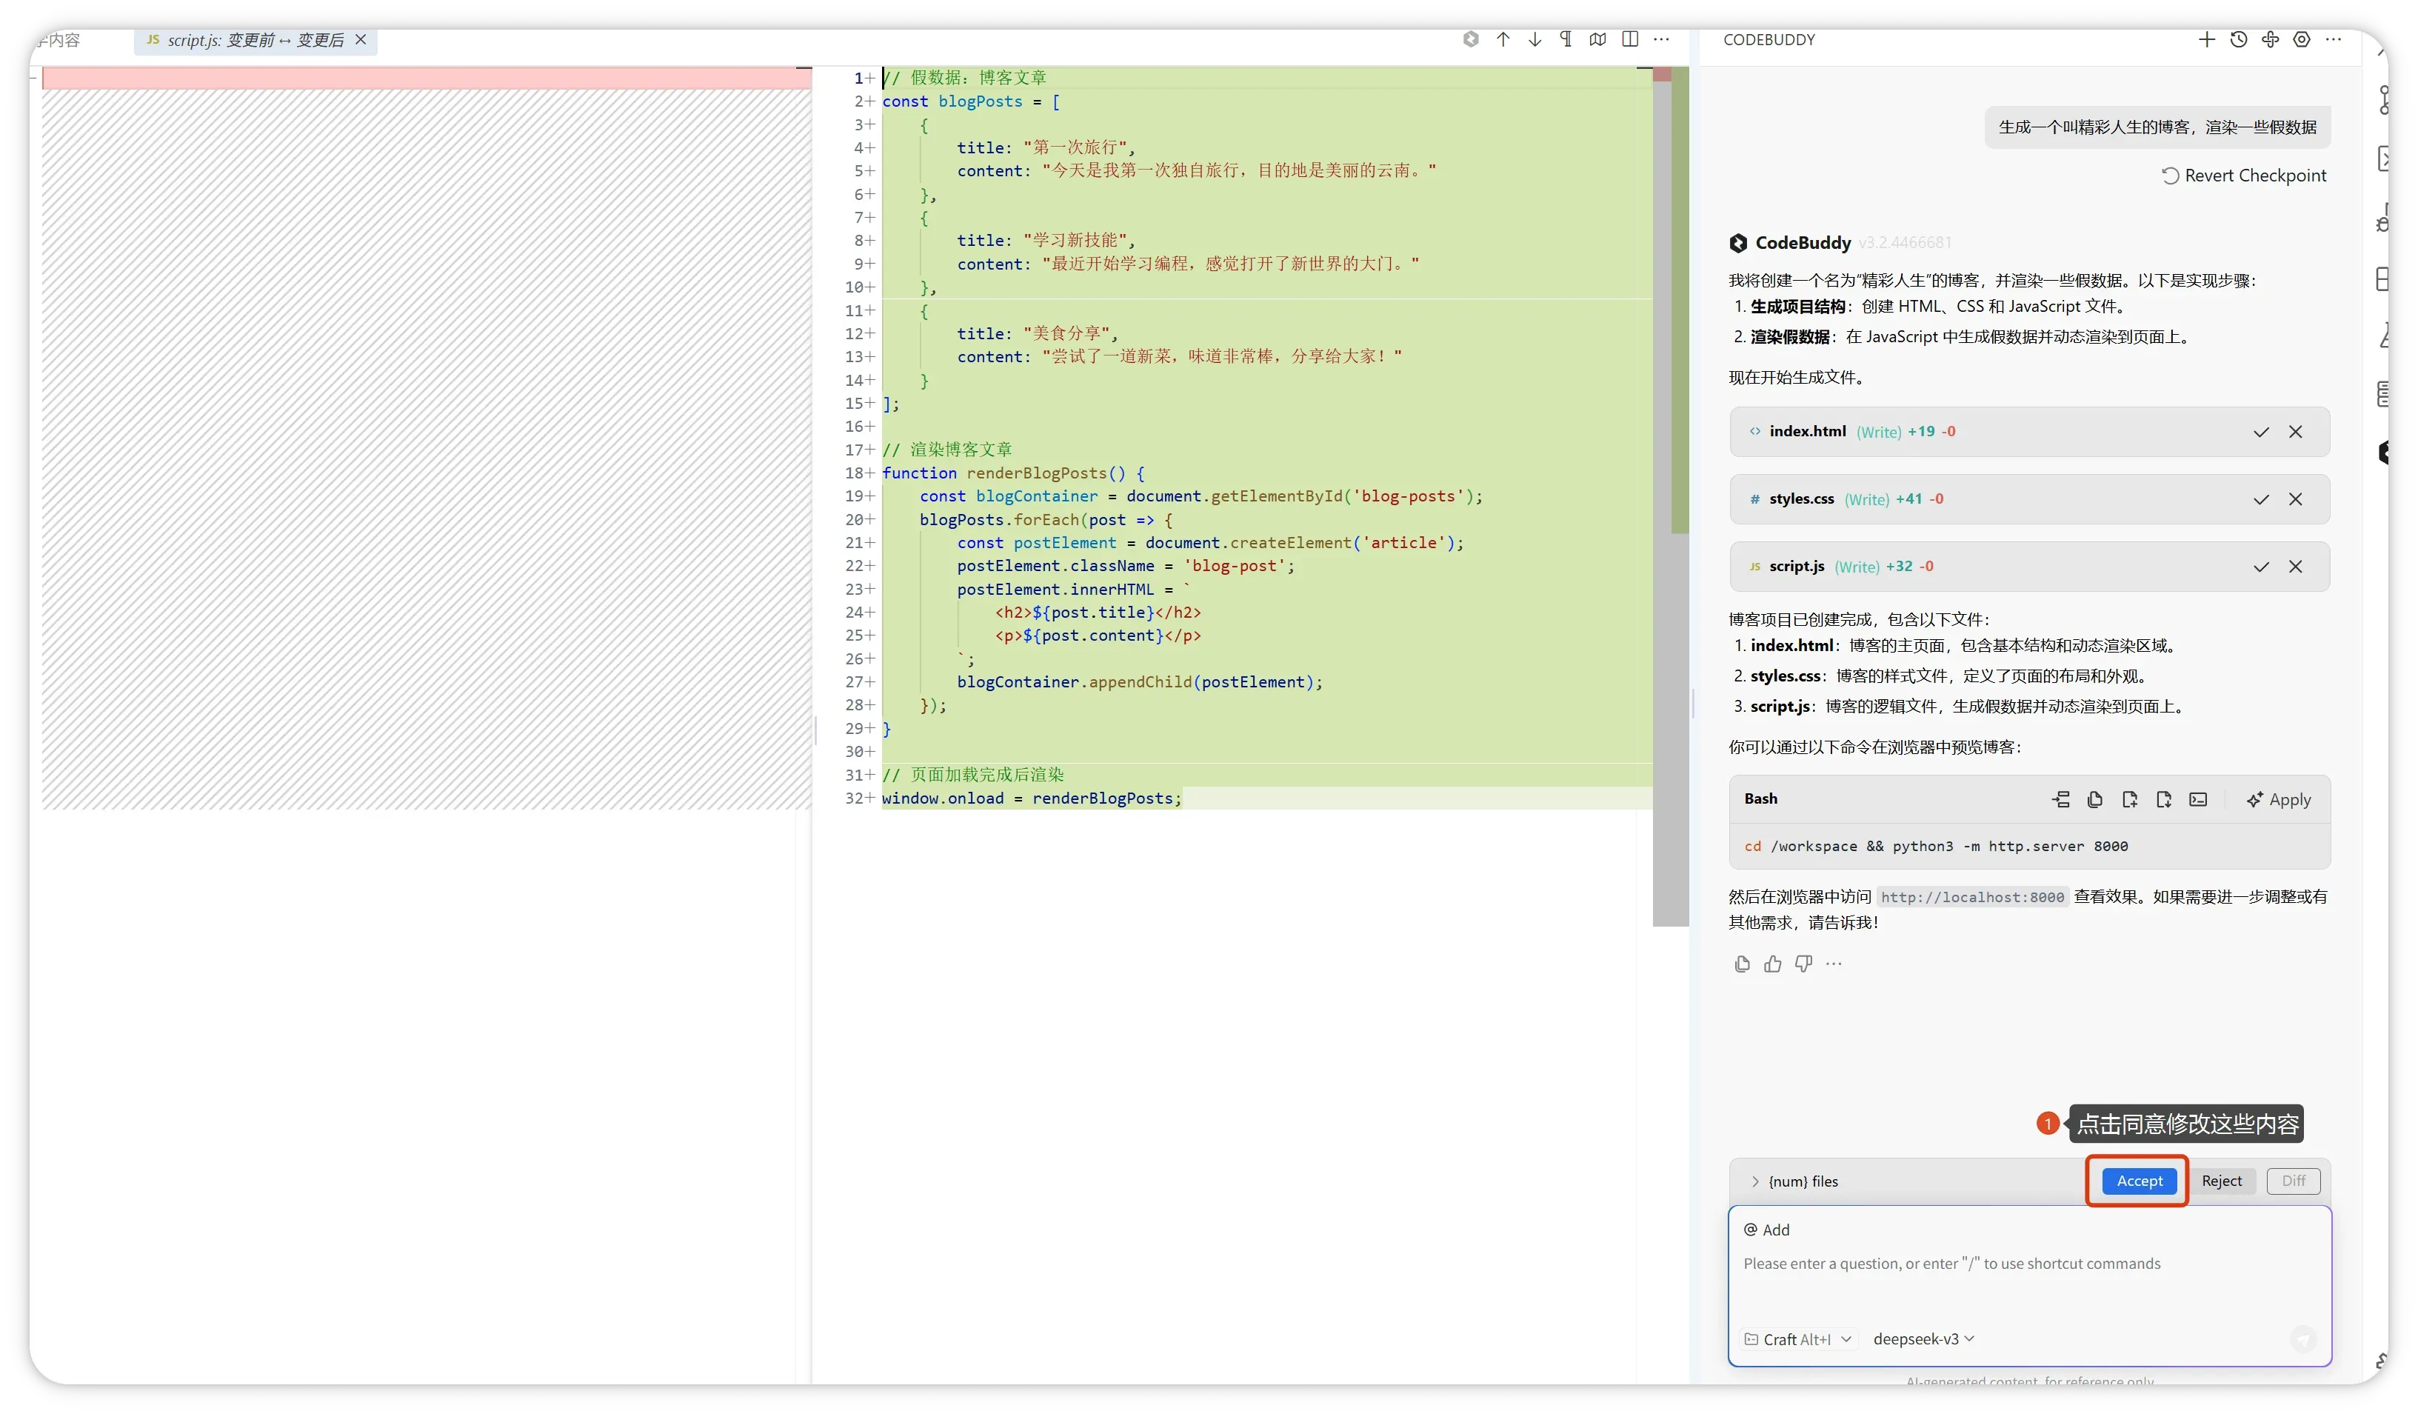Open CodeBuddy chat history clock icon
This screenshot has width=2418, height=1414.
click(x=2239, y=39)
